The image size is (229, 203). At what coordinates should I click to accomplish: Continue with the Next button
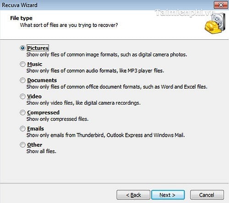pos(168,195)
